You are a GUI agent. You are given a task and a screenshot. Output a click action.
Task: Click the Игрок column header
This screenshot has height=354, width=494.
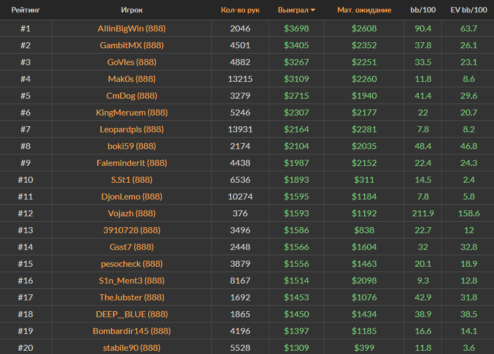(132, 10)
